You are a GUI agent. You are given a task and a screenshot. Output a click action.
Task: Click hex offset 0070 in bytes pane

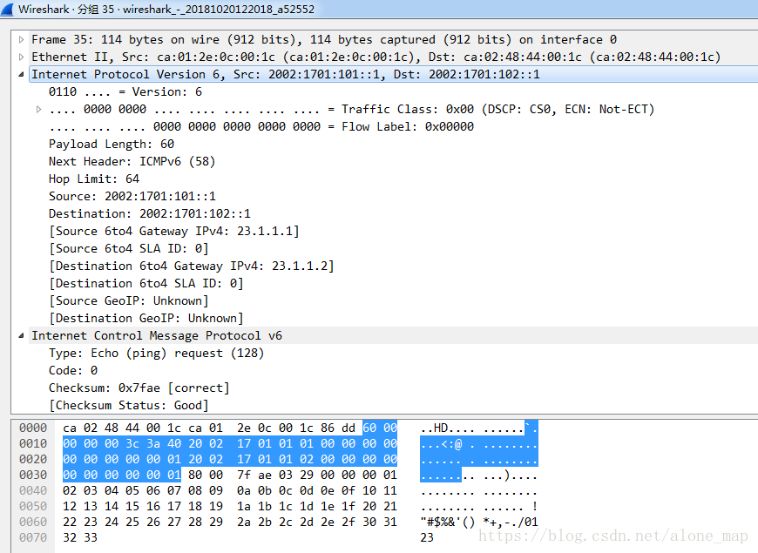click(x=33, y=537)
